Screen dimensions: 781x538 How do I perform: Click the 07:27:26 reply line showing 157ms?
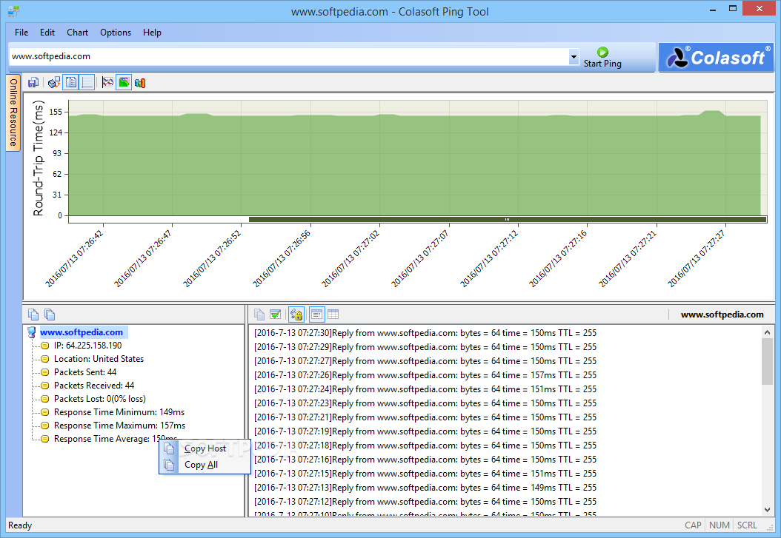(425, 375)
